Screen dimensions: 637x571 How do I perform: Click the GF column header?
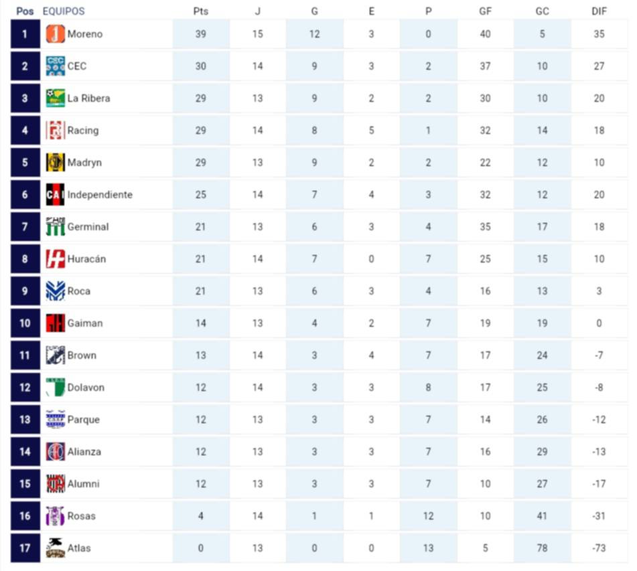[485, 11]
